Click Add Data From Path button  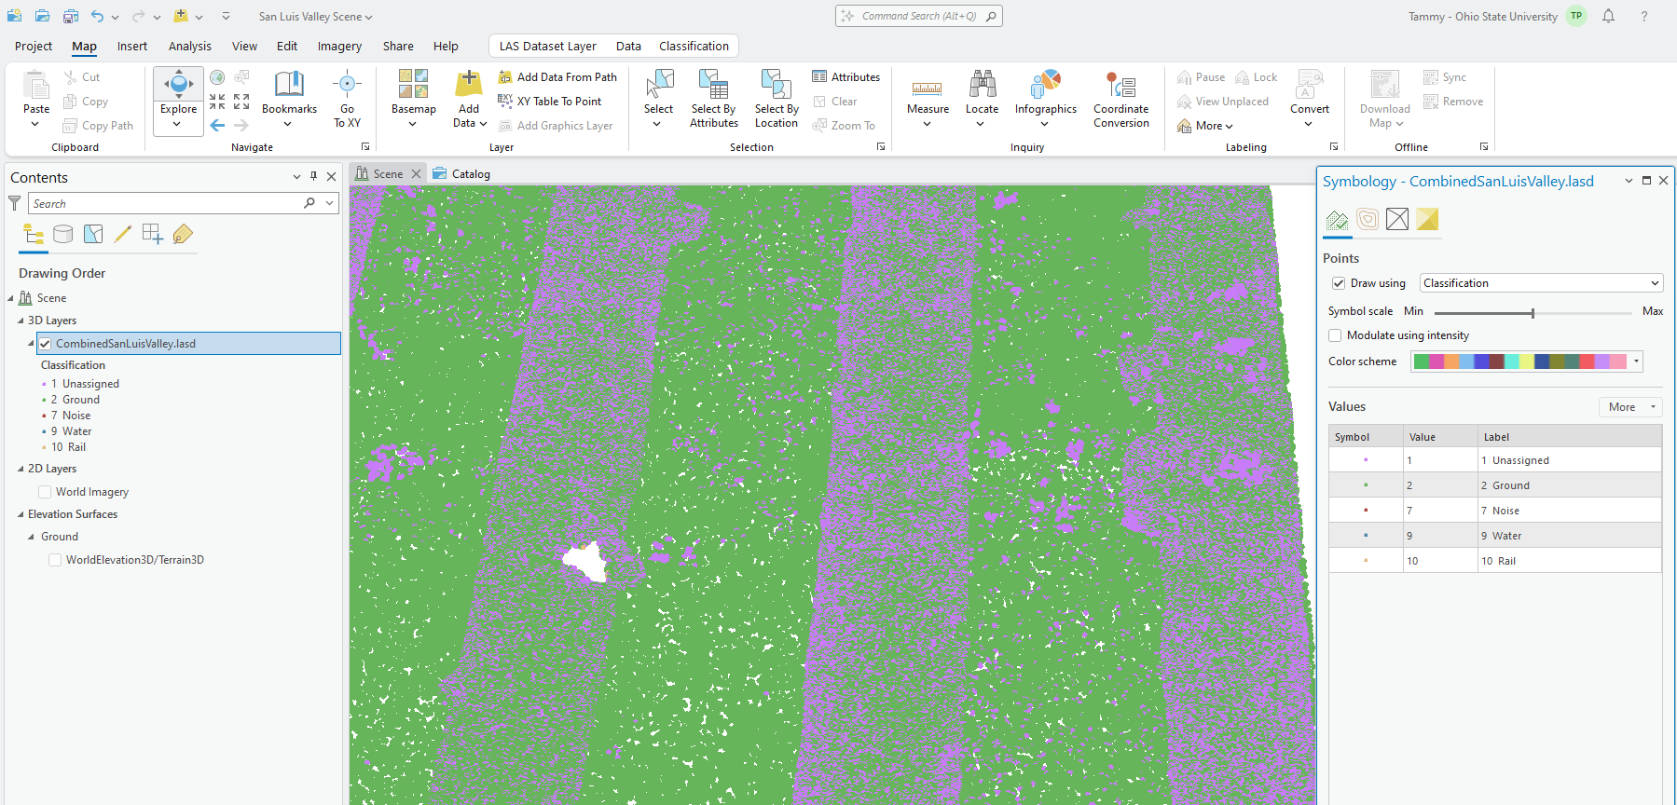pos(557,77)
